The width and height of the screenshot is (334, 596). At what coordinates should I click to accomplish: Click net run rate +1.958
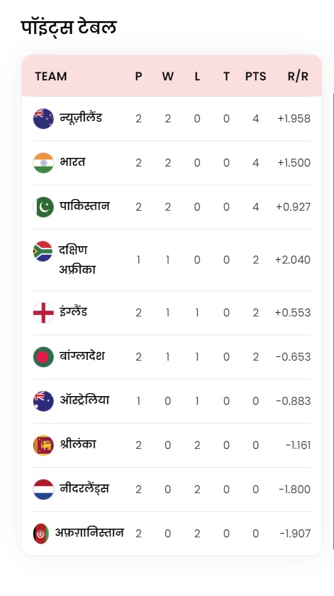(x=293, y=119)
